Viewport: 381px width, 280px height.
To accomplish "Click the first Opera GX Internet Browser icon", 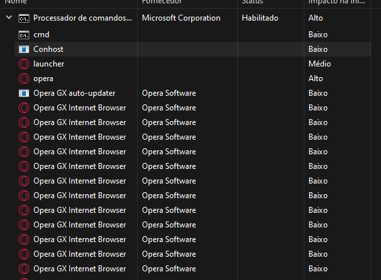I will click(x=24, y=108).
